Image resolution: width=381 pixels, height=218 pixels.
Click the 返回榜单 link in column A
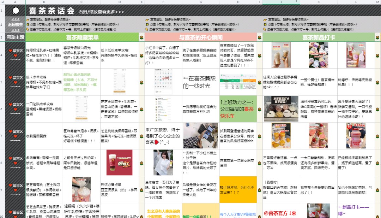(x=15, y=24)
